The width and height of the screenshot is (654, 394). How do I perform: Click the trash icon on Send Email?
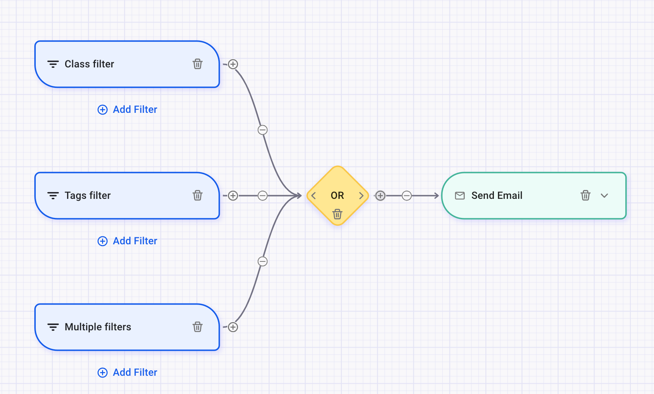tap(585, 195)
